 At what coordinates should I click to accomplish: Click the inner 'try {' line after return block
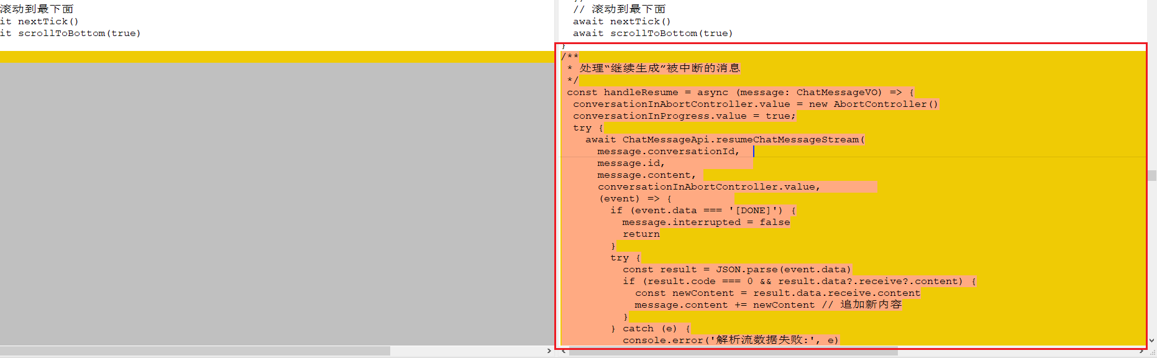[626, 257]
